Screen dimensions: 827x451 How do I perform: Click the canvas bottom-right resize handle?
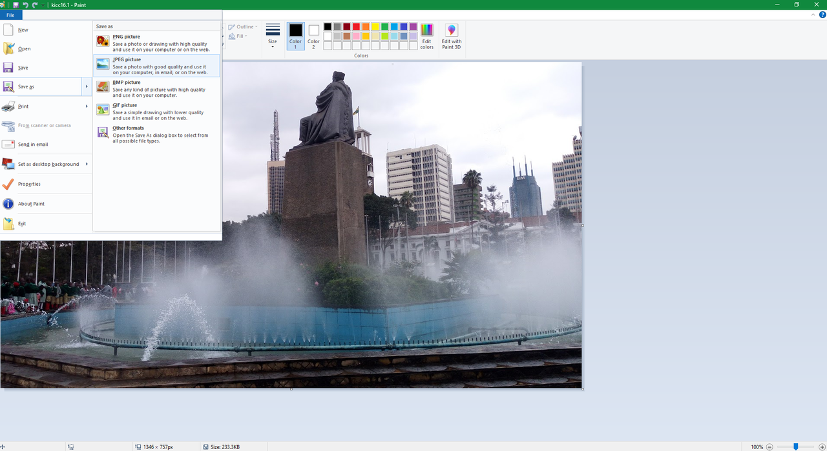[x=583, y=389]
